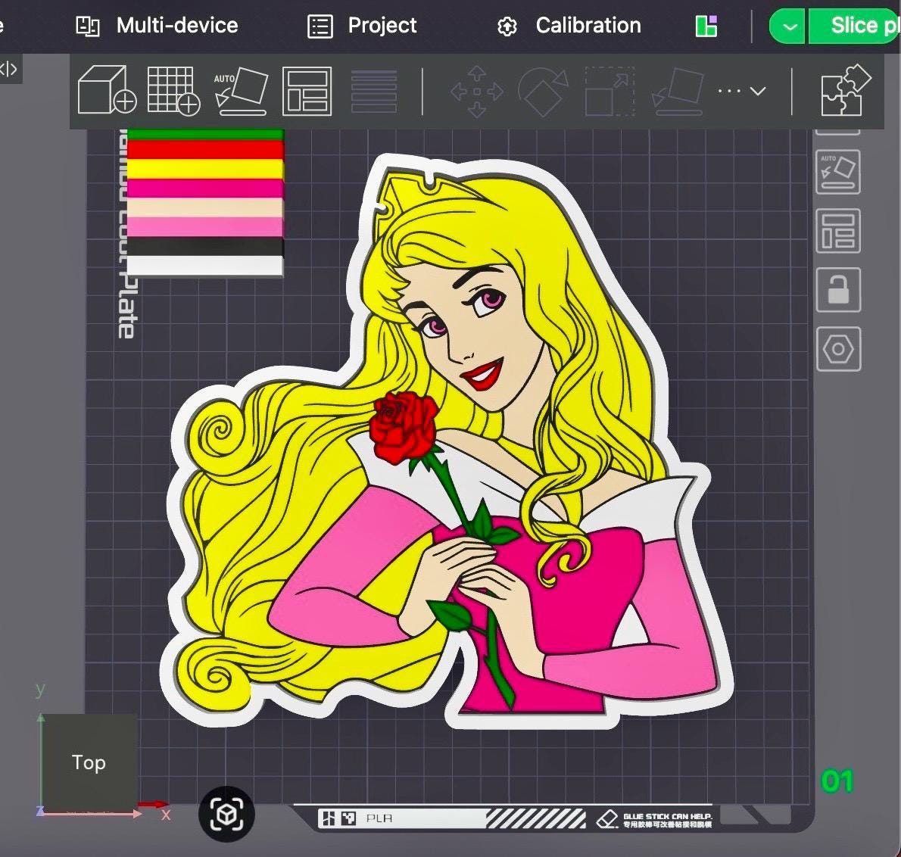Image resolution: width=901 pixels, height=857 pixels.
Task: Select the Rotate tool icon
Action: pyautogui.click(x=543, y=91)
